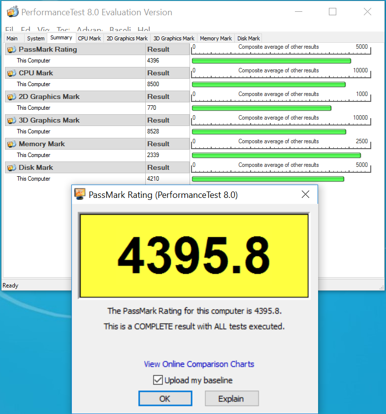This screenshot has width=386, height=414.
Task: Click the PassMark Rating result value 4396
Action: click(x=153, y=61)
